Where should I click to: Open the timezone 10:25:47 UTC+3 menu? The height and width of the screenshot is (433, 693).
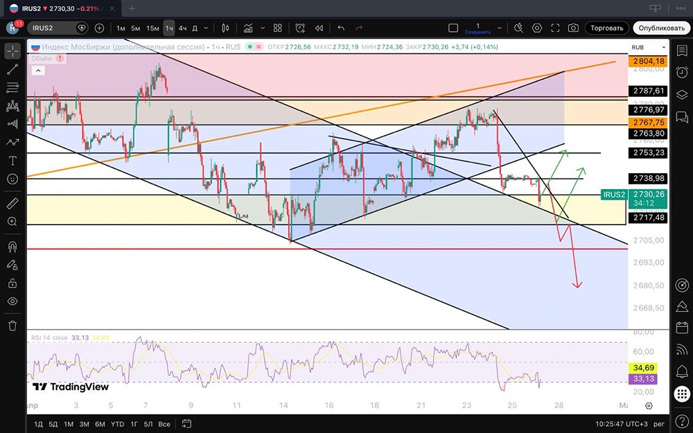(x=620, y=424)
